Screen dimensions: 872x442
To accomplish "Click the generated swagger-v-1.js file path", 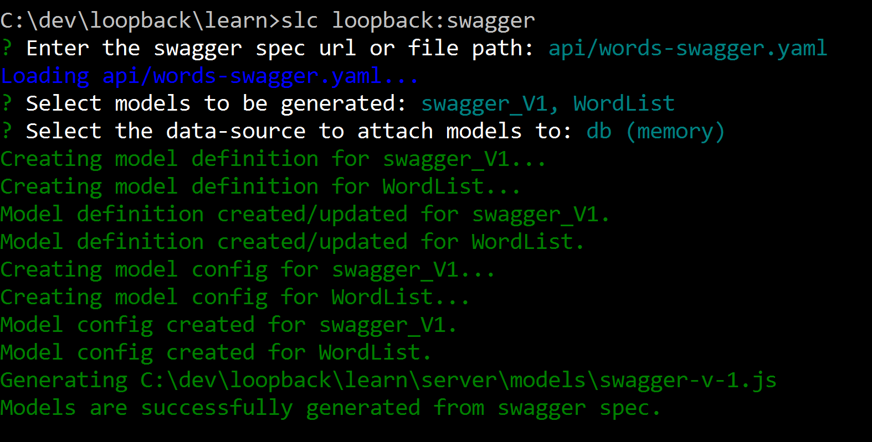I will coord(458,381).
